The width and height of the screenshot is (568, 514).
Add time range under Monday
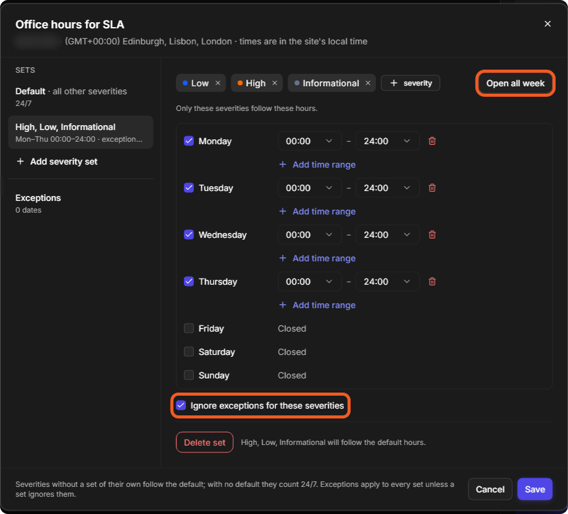point(317,165)
